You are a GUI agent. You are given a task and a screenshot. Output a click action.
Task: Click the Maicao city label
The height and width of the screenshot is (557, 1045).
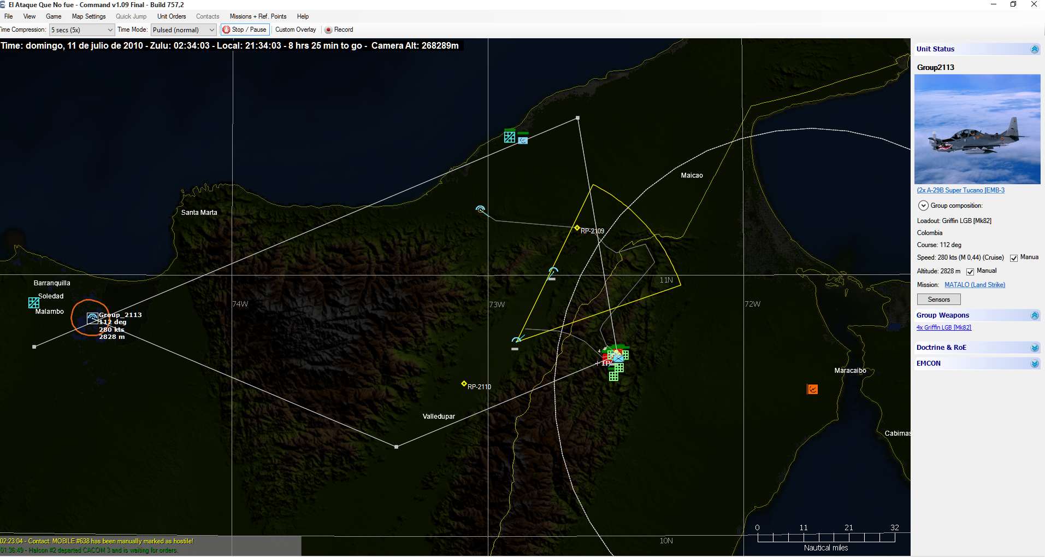692,175
